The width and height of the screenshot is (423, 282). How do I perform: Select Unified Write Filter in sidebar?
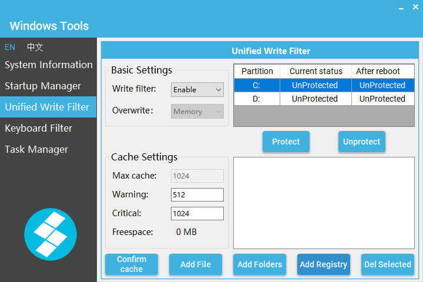click(x=48, y=107)
